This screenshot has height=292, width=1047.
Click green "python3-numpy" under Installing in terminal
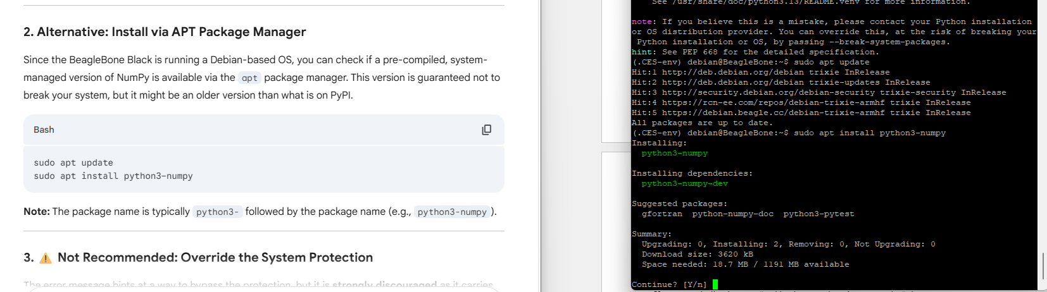pos(675,153)
